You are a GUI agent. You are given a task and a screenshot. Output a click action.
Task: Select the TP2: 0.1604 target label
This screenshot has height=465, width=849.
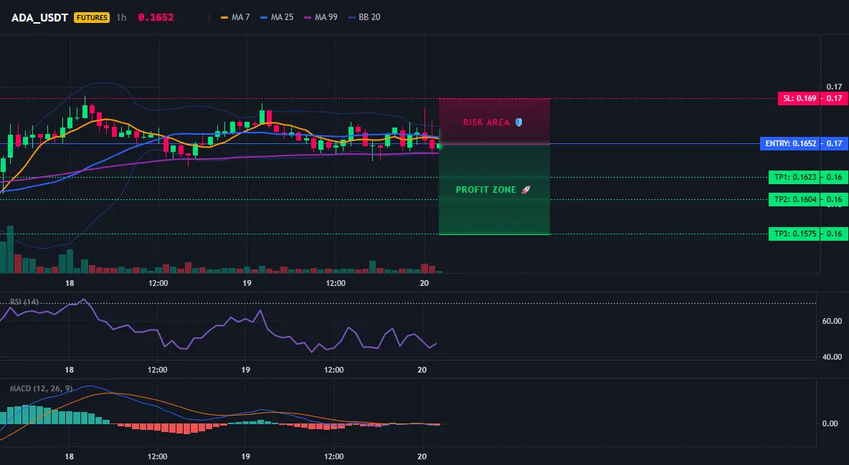[795, 199]
